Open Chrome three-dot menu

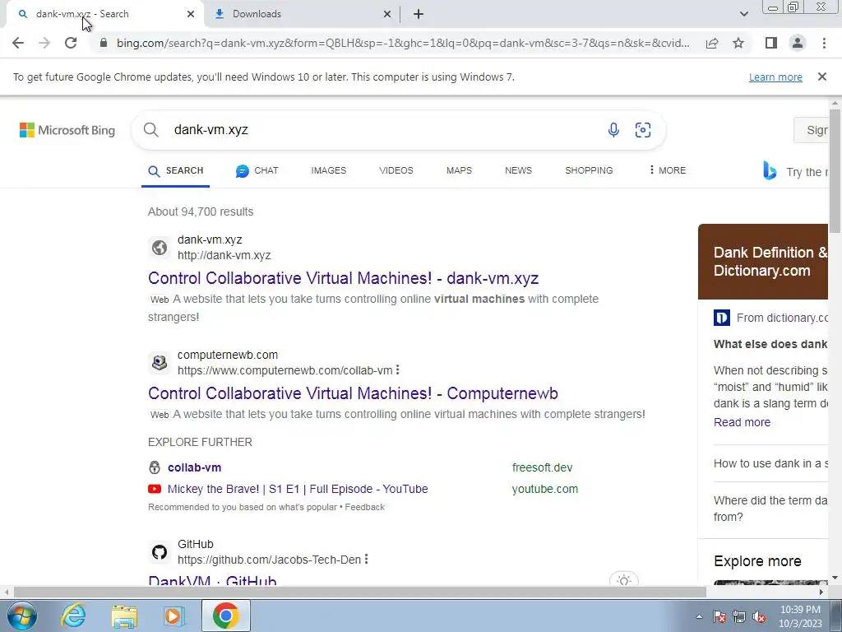824,43
